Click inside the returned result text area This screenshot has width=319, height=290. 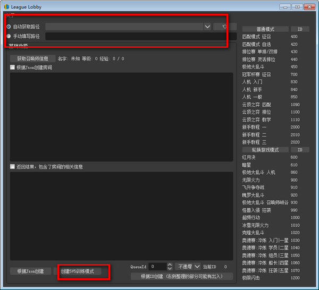(121, 216)
